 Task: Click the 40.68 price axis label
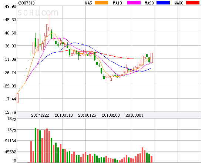(x=11, y=33)
